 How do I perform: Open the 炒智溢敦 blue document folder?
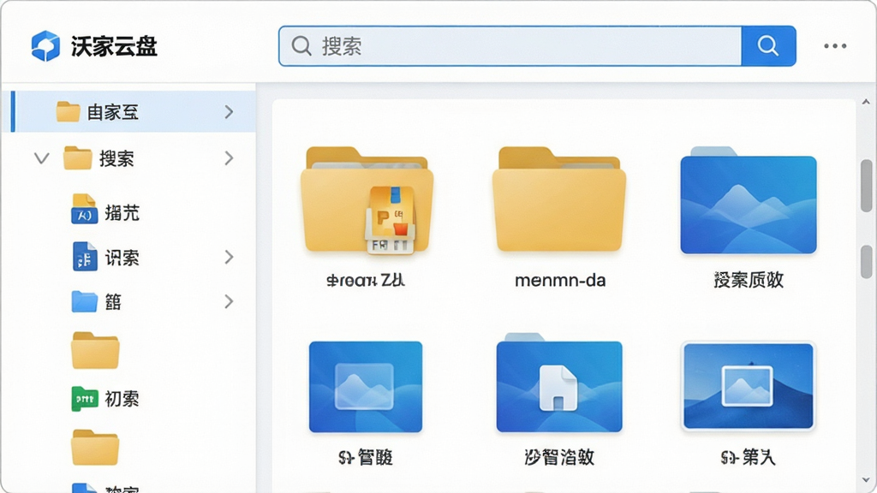pos(559,383)
